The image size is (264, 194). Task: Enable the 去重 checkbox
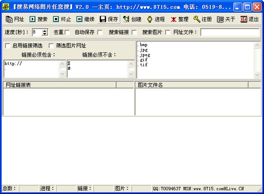(67, 32)
